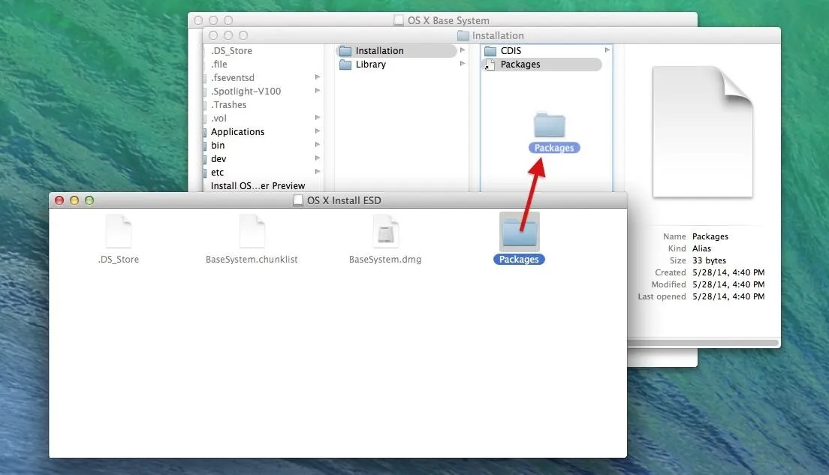Click the CDIS folder icon
The image size is (829, 475).
(490, 51)
